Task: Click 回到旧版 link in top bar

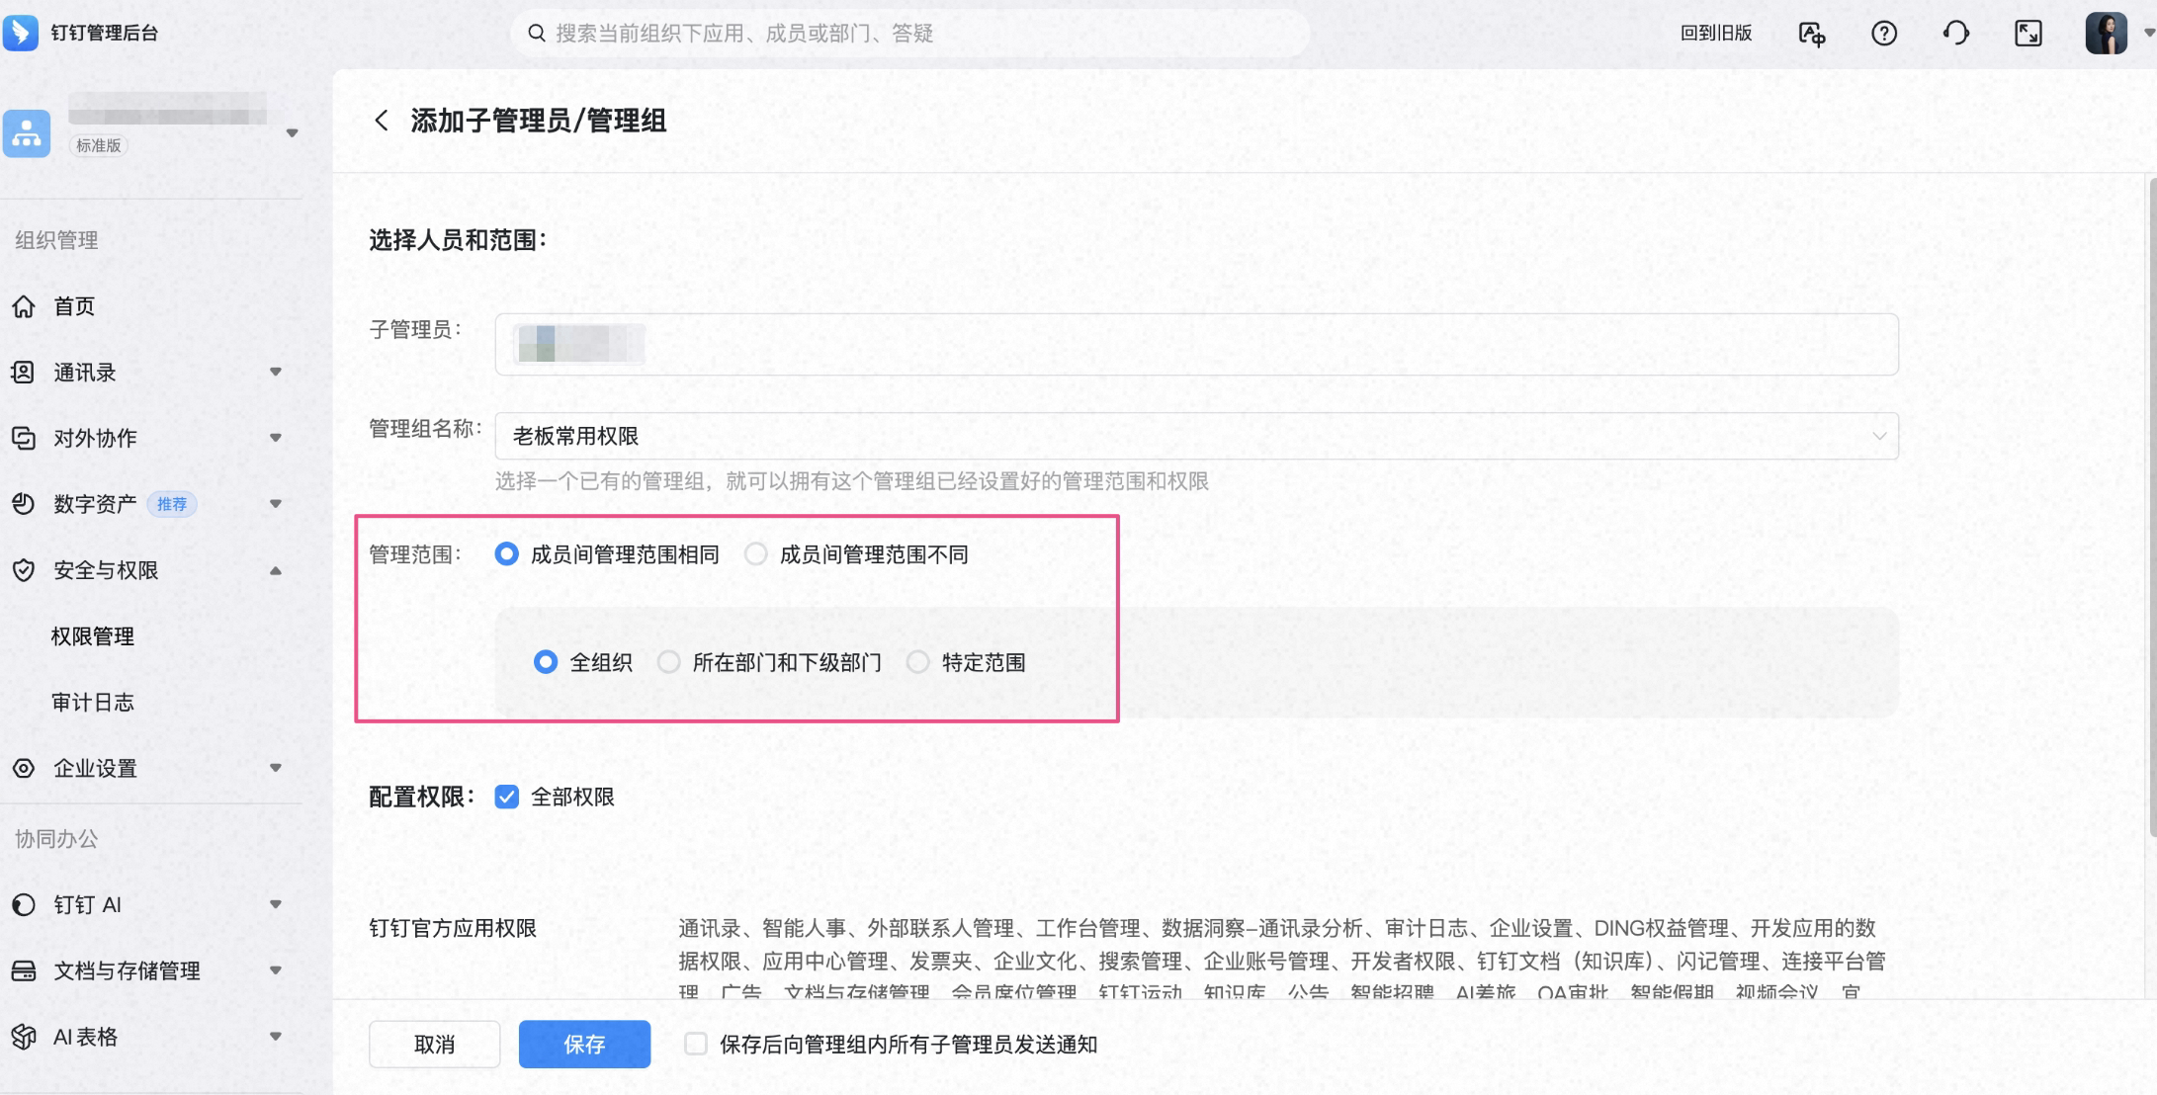Action: tap(1716, 33)
